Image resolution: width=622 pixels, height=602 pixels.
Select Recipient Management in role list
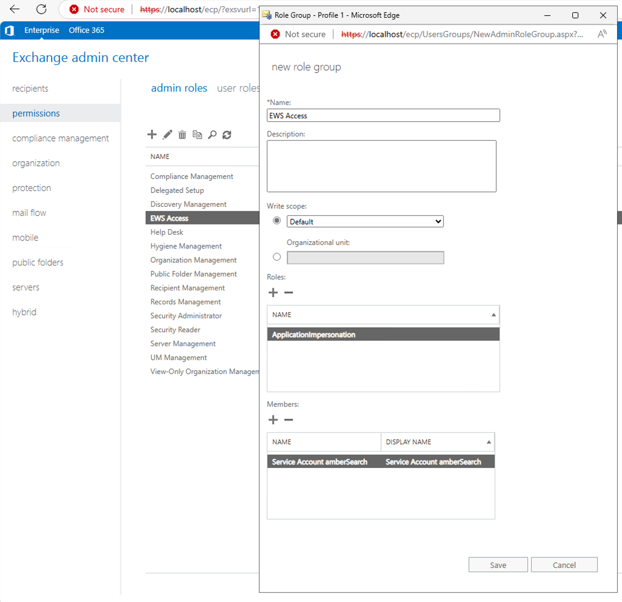188,288
